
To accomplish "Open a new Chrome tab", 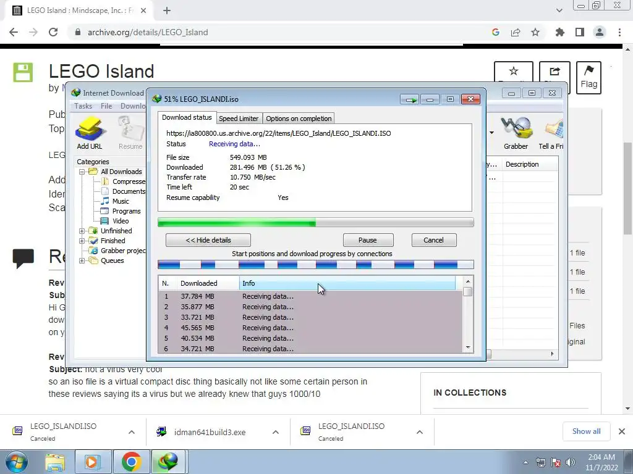I will pos(167,10).
